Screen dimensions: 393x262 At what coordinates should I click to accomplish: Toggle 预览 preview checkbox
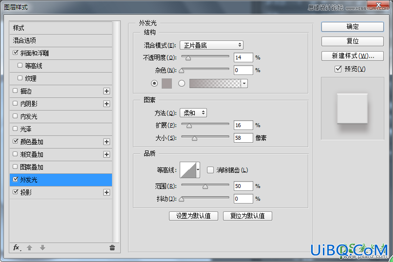(338, 69)
